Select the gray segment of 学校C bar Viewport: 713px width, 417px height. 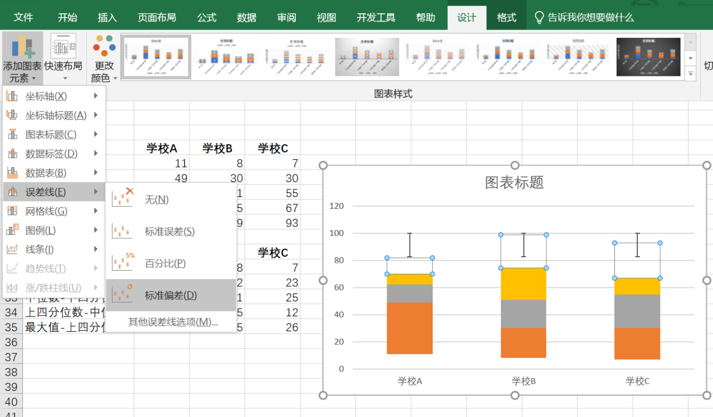637,311
